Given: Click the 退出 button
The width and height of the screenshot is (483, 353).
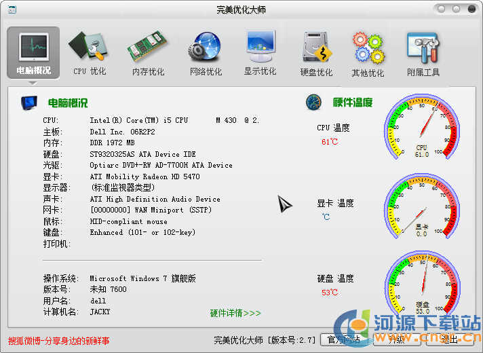Looking at the screenshot, I should 450,339.
